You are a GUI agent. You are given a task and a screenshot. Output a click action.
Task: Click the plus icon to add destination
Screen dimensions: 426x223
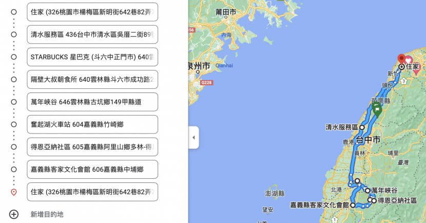(x=14, y=214)
